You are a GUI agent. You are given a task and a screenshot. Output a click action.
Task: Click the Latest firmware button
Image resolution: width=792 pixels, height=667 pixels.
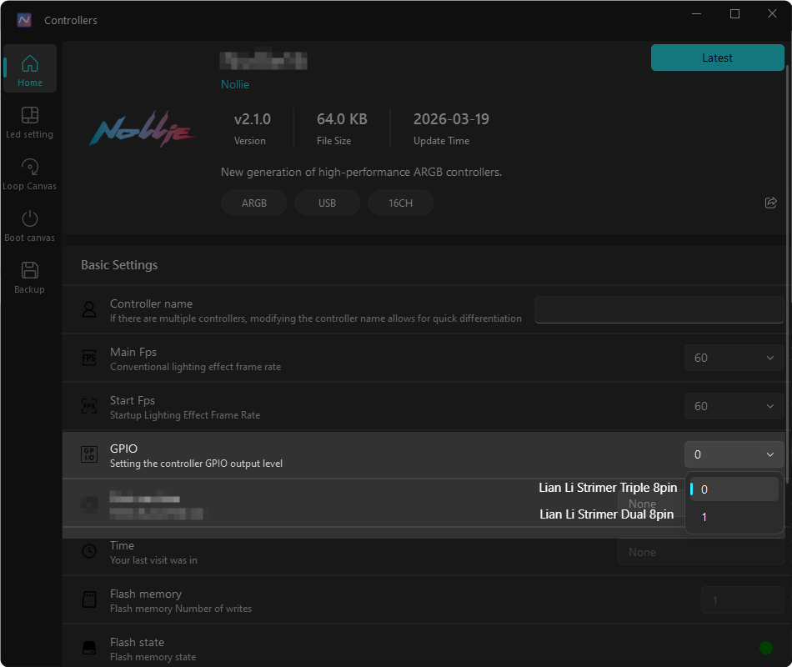[717, 58]
